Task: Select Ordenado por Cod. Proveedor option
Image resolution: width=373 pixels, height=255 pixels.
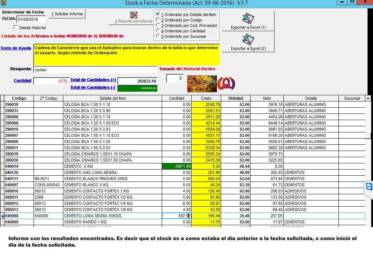Action: 158,25
